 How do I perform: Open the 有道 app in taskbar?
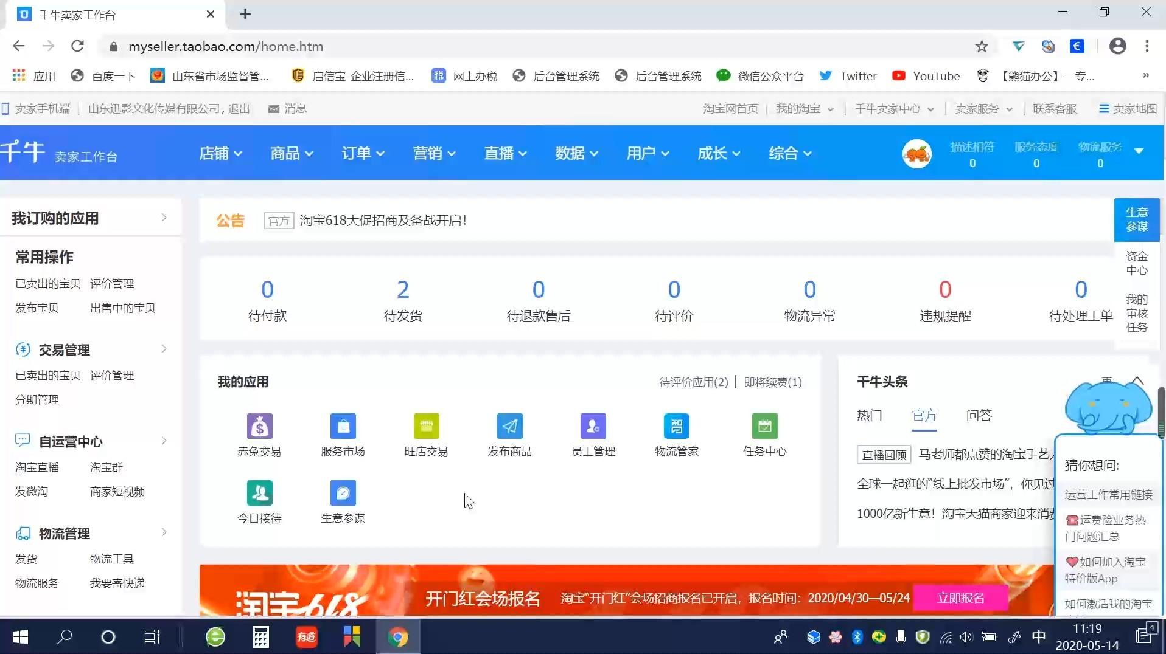point(306,636)
